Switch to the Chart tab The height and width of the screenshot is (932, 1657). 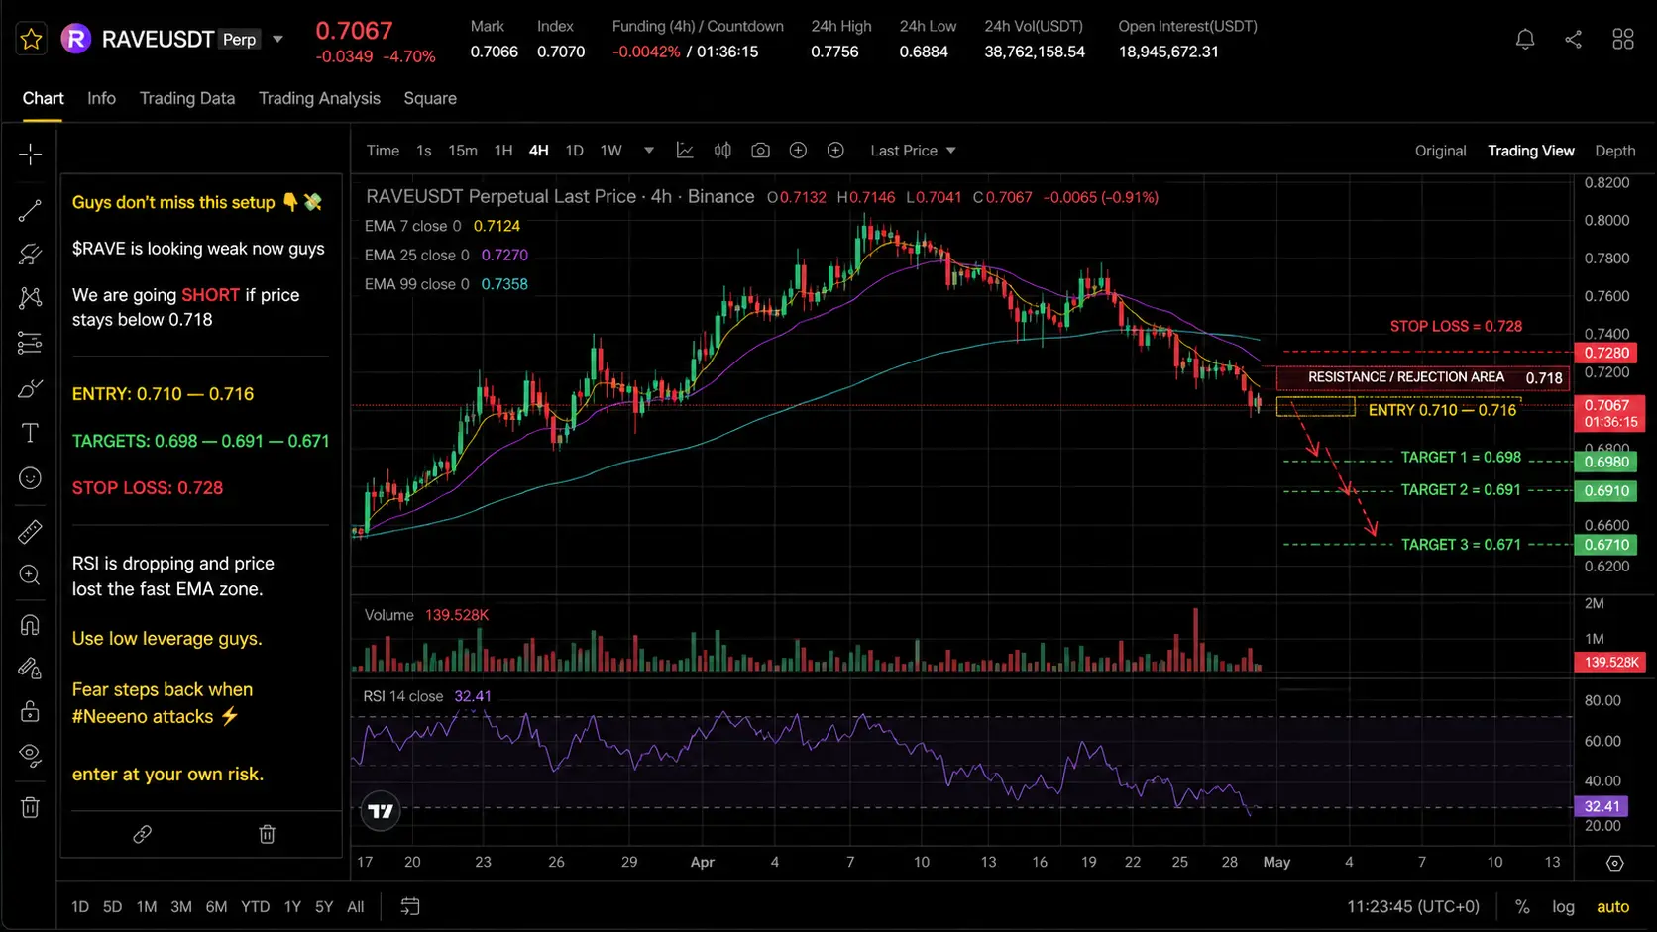click(43, 98)
